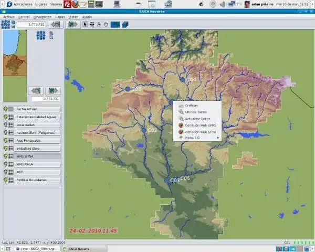Select the WMS SITNA layer button
Screen dimensions: 315x252
pyautogui.click(x=37, y=156)
